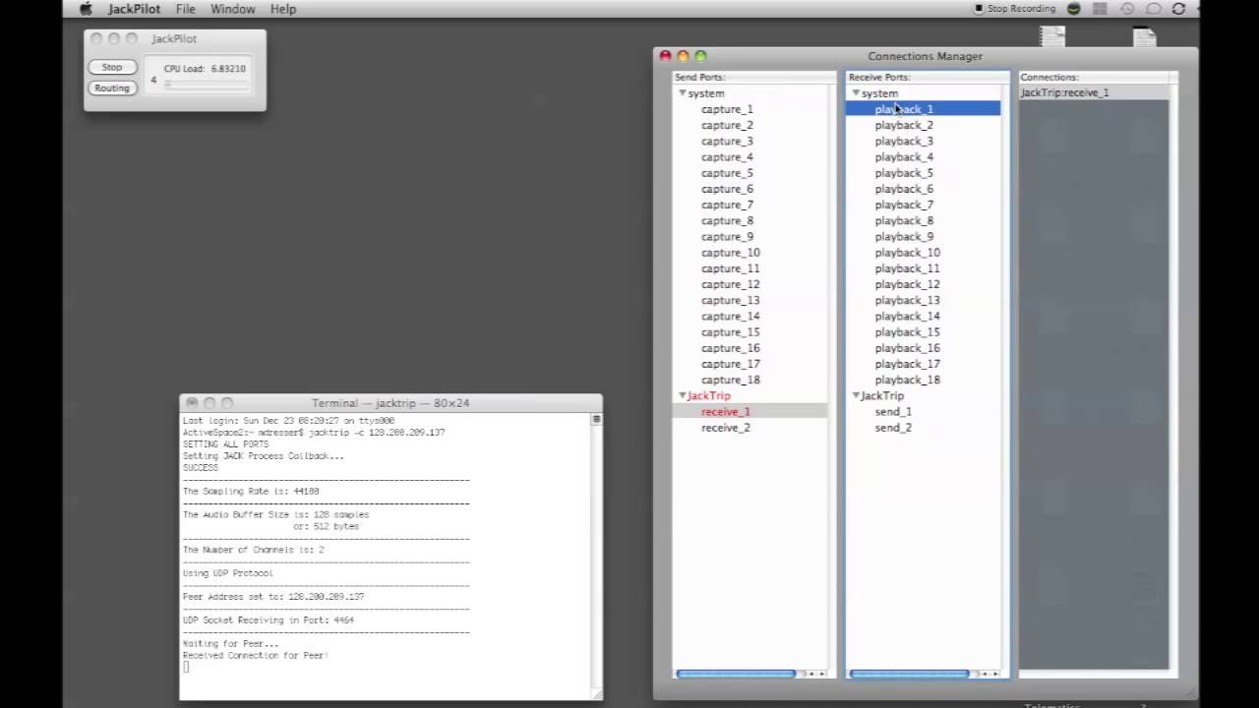Select receive_2 under JackTrip
Screen dimensions: 1259x708
(x=726, y=428)
